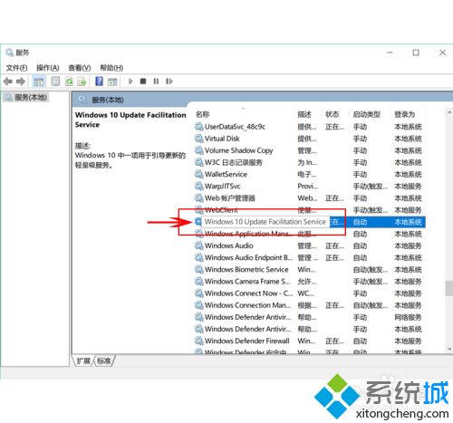453x423 pixels.
Task: Open the 文件(F) menu
Action: click(x=16, y=68)
